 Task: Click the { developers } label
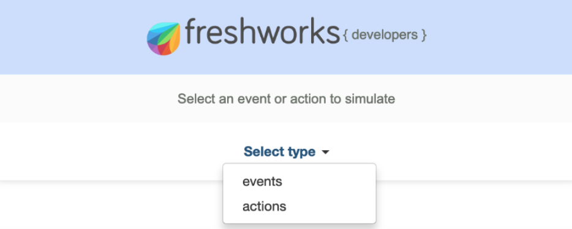[385, 35]
